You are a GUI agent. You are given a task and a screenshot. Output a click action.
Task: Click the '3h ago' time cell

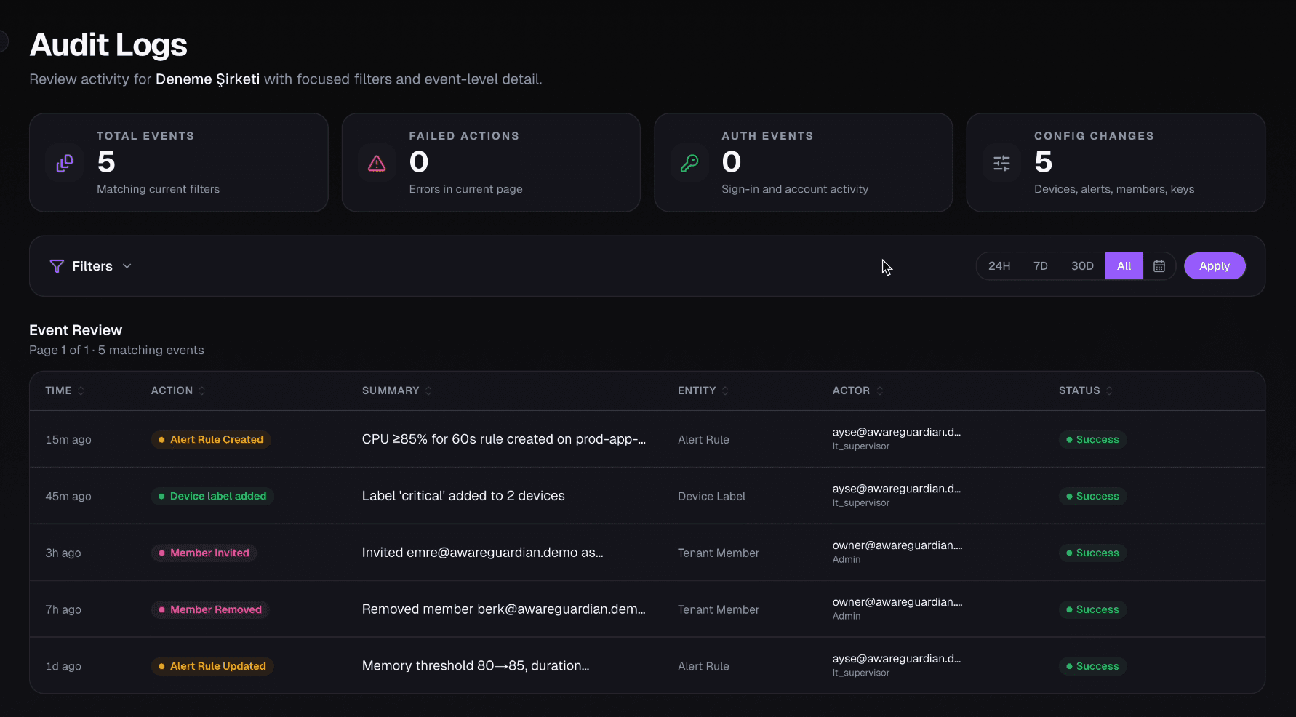(x=63, y=553)
